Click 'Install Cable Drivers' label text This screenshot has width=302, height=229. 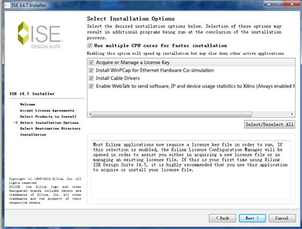tap(118, 78)
